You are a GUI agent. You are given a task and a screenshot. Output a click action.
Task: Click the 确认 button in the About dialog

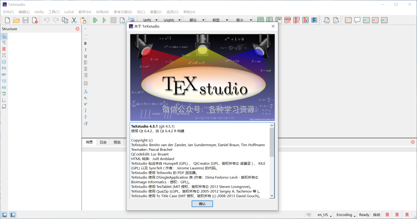click(202, 204)
